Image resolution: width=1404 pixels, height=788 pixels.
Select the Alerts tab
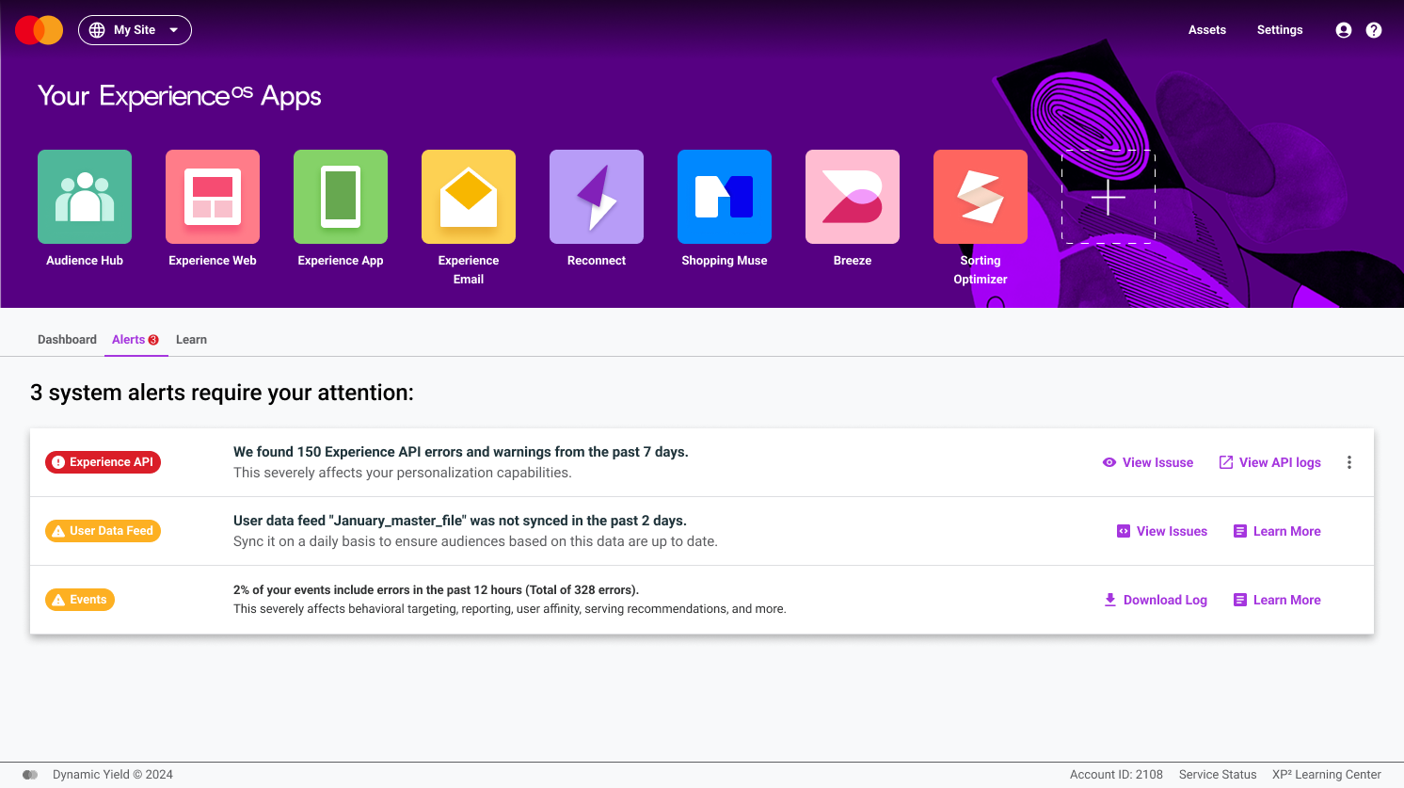pos(136,340)
